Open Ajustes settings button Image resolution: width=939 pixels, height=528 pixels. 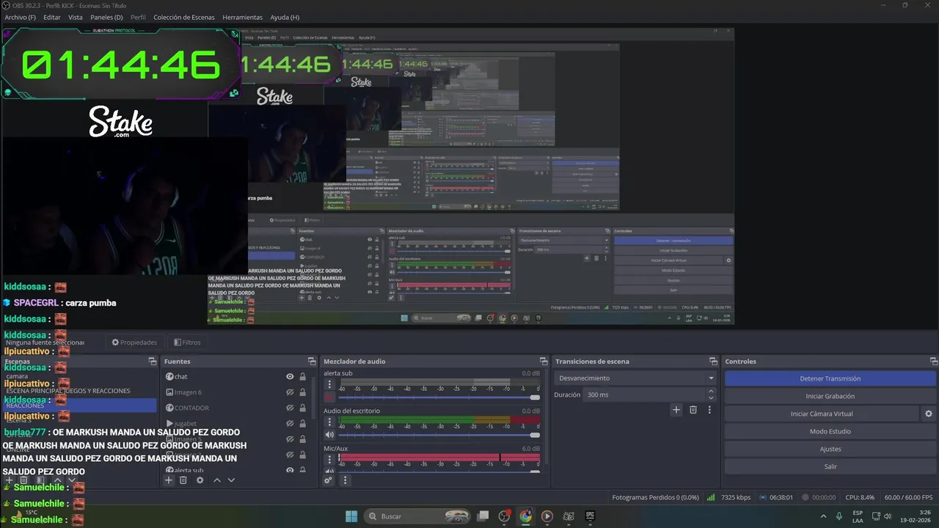[830, 449]
